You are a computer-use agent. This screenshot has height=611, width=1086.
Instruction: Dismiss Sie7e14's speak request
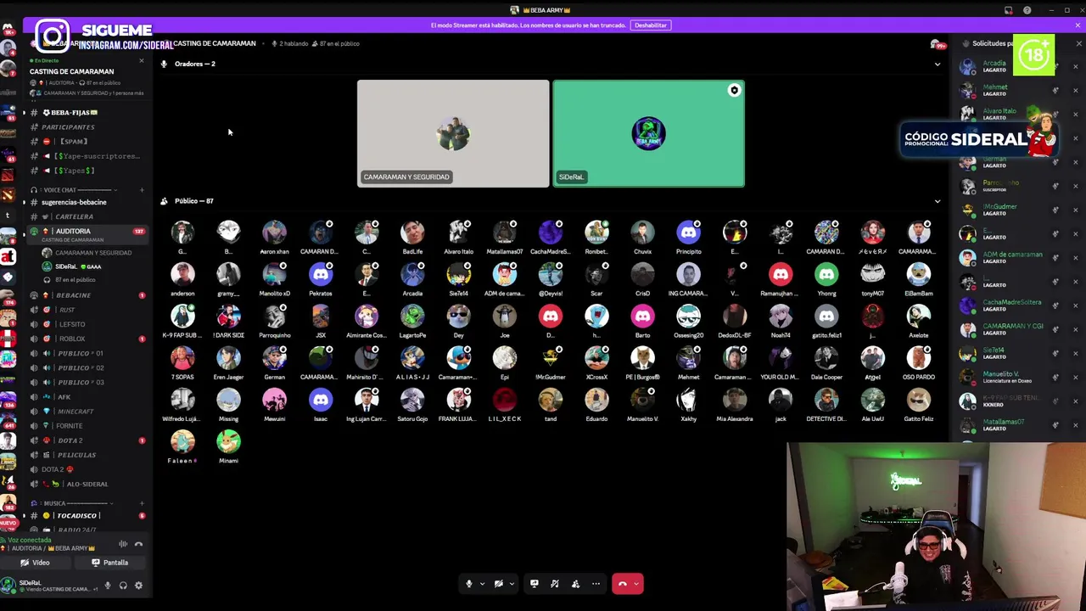coord(1075,353)
